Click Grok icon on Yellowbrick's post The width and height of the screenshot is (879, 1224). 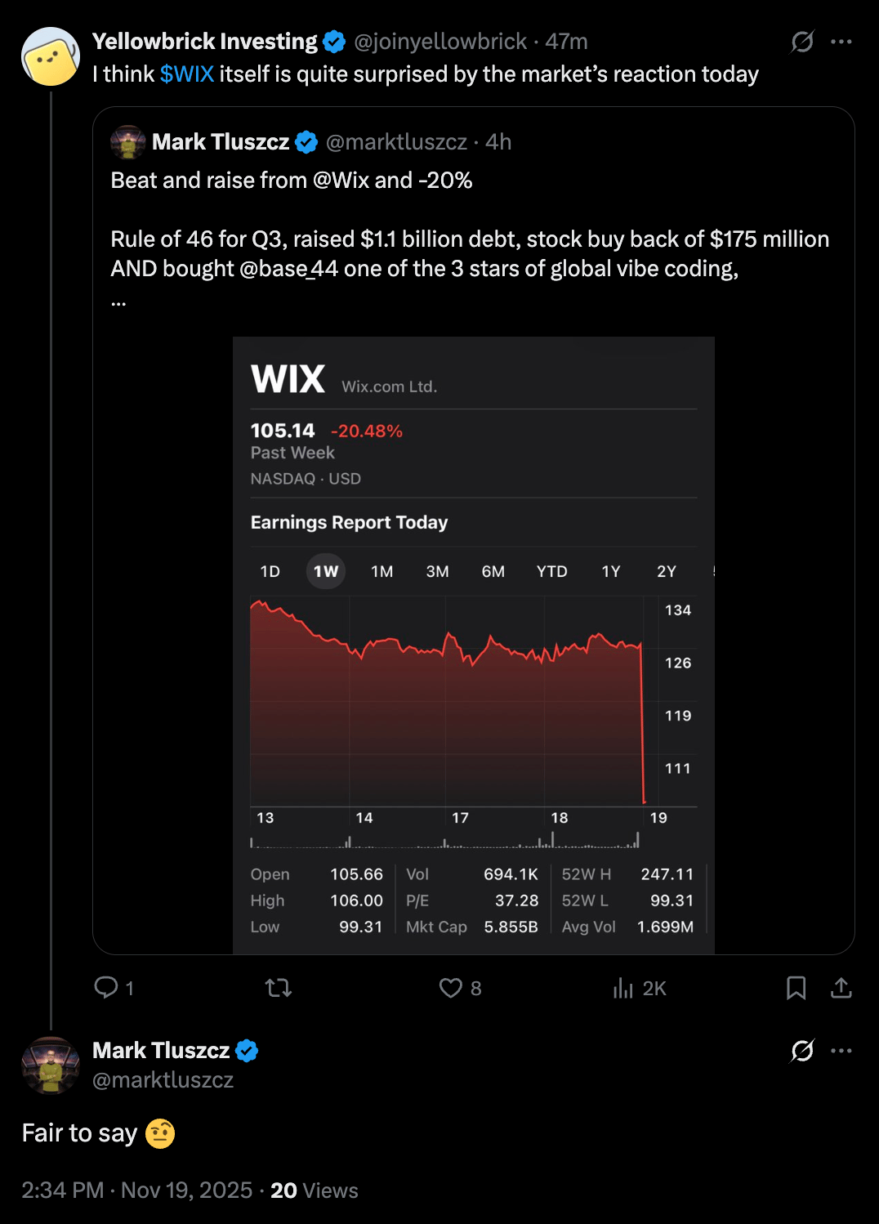point(802,42)
